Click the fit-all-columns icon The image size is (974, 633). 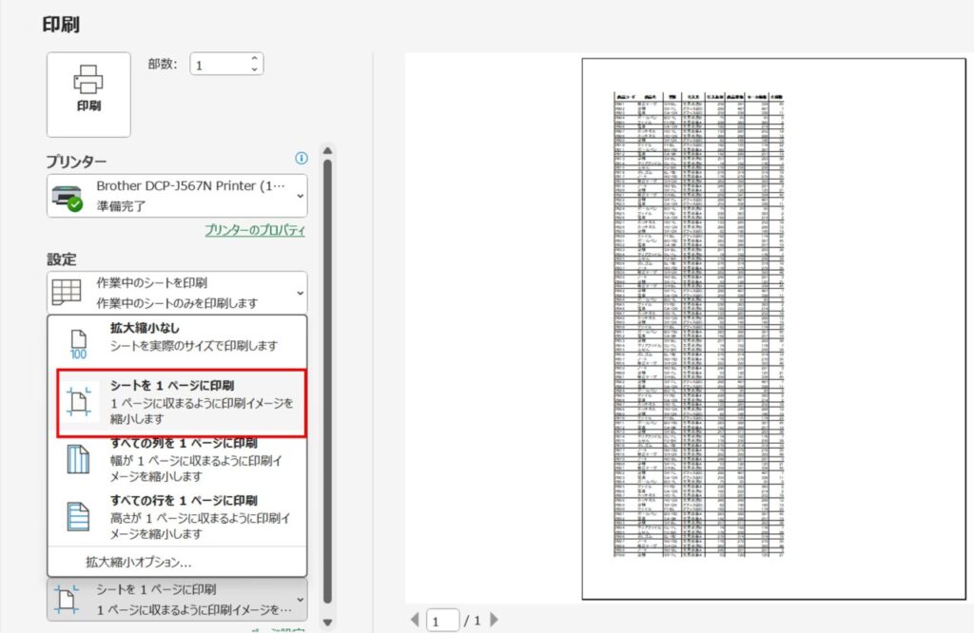[78, 460]
